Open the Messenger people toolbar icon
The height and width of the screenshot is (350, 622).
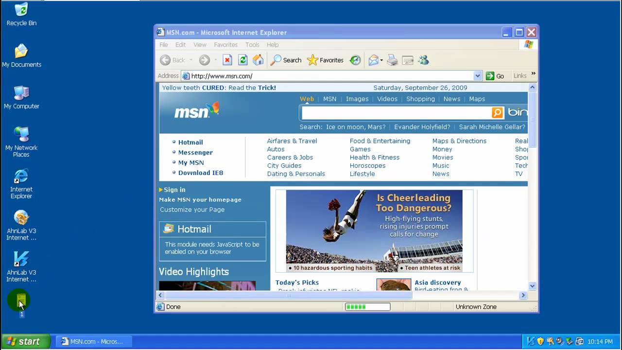pyautogui.click(x=424, y=60)
